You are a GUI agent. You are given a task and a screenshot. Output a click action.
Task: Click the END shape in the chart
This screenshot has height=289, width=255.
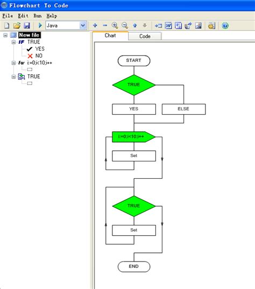click(x=134, y=267)
